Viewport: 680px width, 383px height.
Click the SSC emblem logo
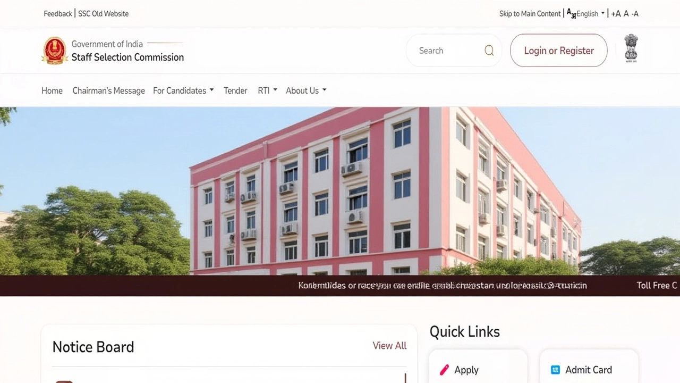click(x=54, y=51)
